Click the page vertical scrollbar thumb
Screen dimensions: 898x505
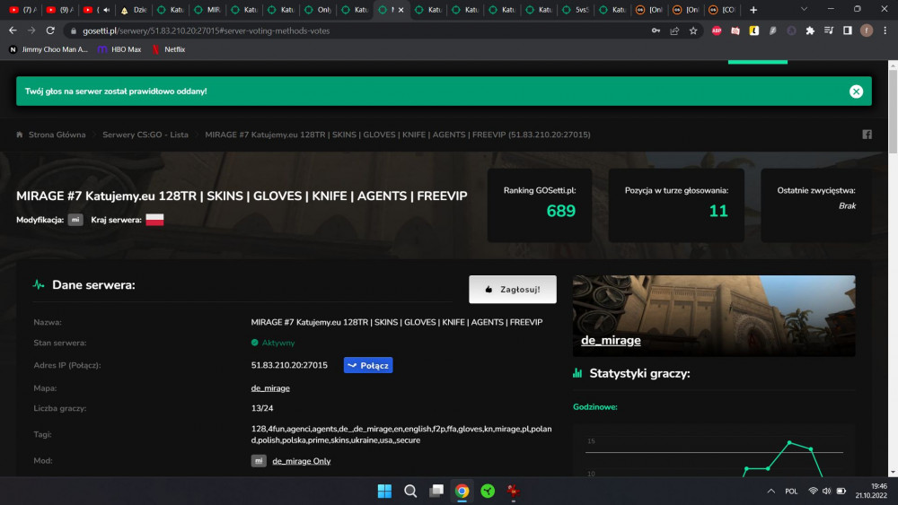click(x=893, y=111)
